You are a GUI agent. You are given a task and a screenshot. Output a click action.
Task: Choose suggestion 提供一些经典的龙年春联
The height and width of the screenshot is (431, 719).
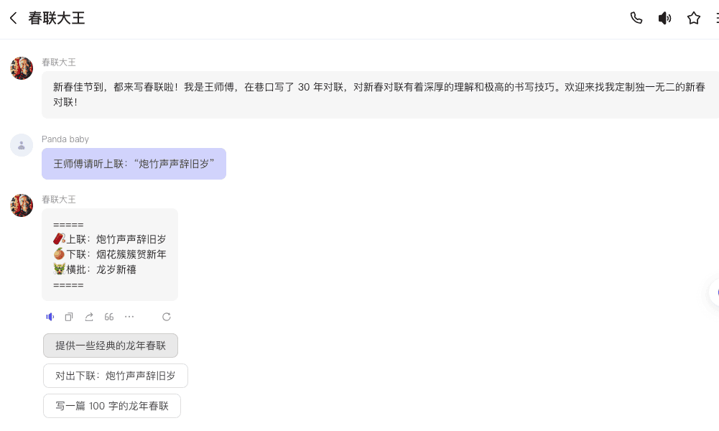click(x=111, y=346)
